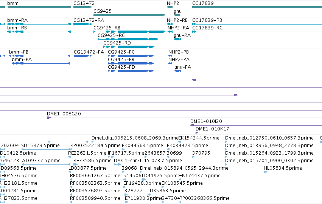This screenshot has height=204, width=322.
Task: Click protein bmm-PA
Action: pyautogui.click(x=22, y=60)
